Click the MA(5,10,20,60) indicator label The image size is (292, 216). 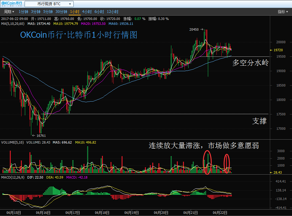[x=13, y=24]
